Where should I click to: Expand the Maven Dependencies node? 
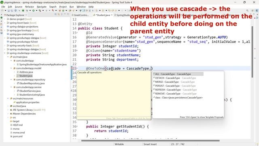(x=8, y=114)
